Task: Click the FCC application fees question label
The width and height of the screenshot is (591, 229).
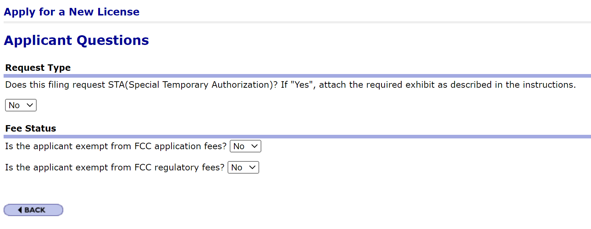Action: 116,146
